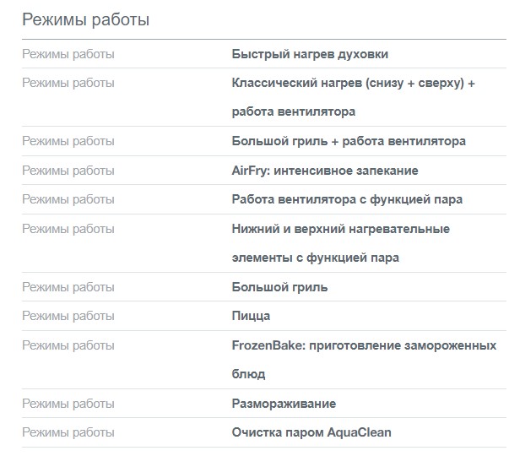Click the "Режимы работы" section heading
The height and width of the screenshot is (456, 509).
[x=85, y=20]
